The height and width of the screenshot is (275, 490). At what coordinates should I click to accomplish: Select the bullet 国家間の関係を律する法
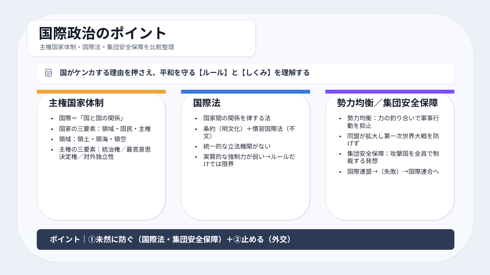237,118
